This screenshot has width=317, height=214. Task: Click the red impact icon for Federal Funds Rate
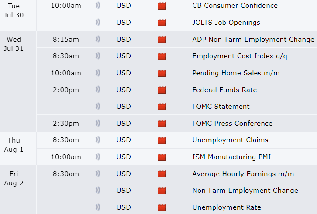click(x=162, y=90)
